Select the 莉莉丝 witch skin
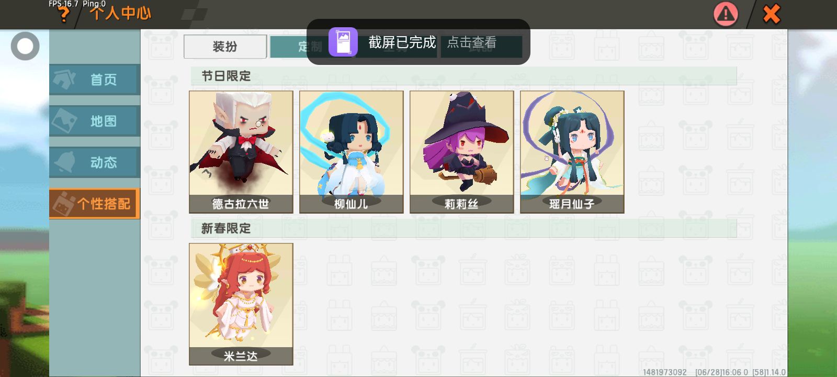 (462, 152)
